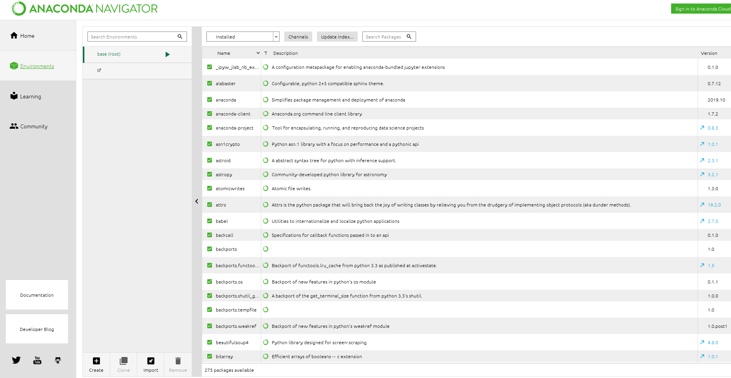Image resolution: width=731 pixels, height=378 pixels.
Task: Click version 19.2.0 link for attrs
Action: [714, 205]
